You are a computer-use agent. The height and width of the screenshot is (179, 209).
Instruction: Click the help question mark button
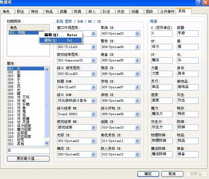[x=199, y=2]
